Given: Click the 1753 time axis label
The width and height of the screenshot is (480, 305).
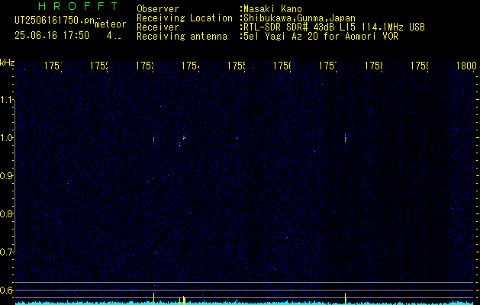Looking at the screenshot, I should (x=145, y=66).
